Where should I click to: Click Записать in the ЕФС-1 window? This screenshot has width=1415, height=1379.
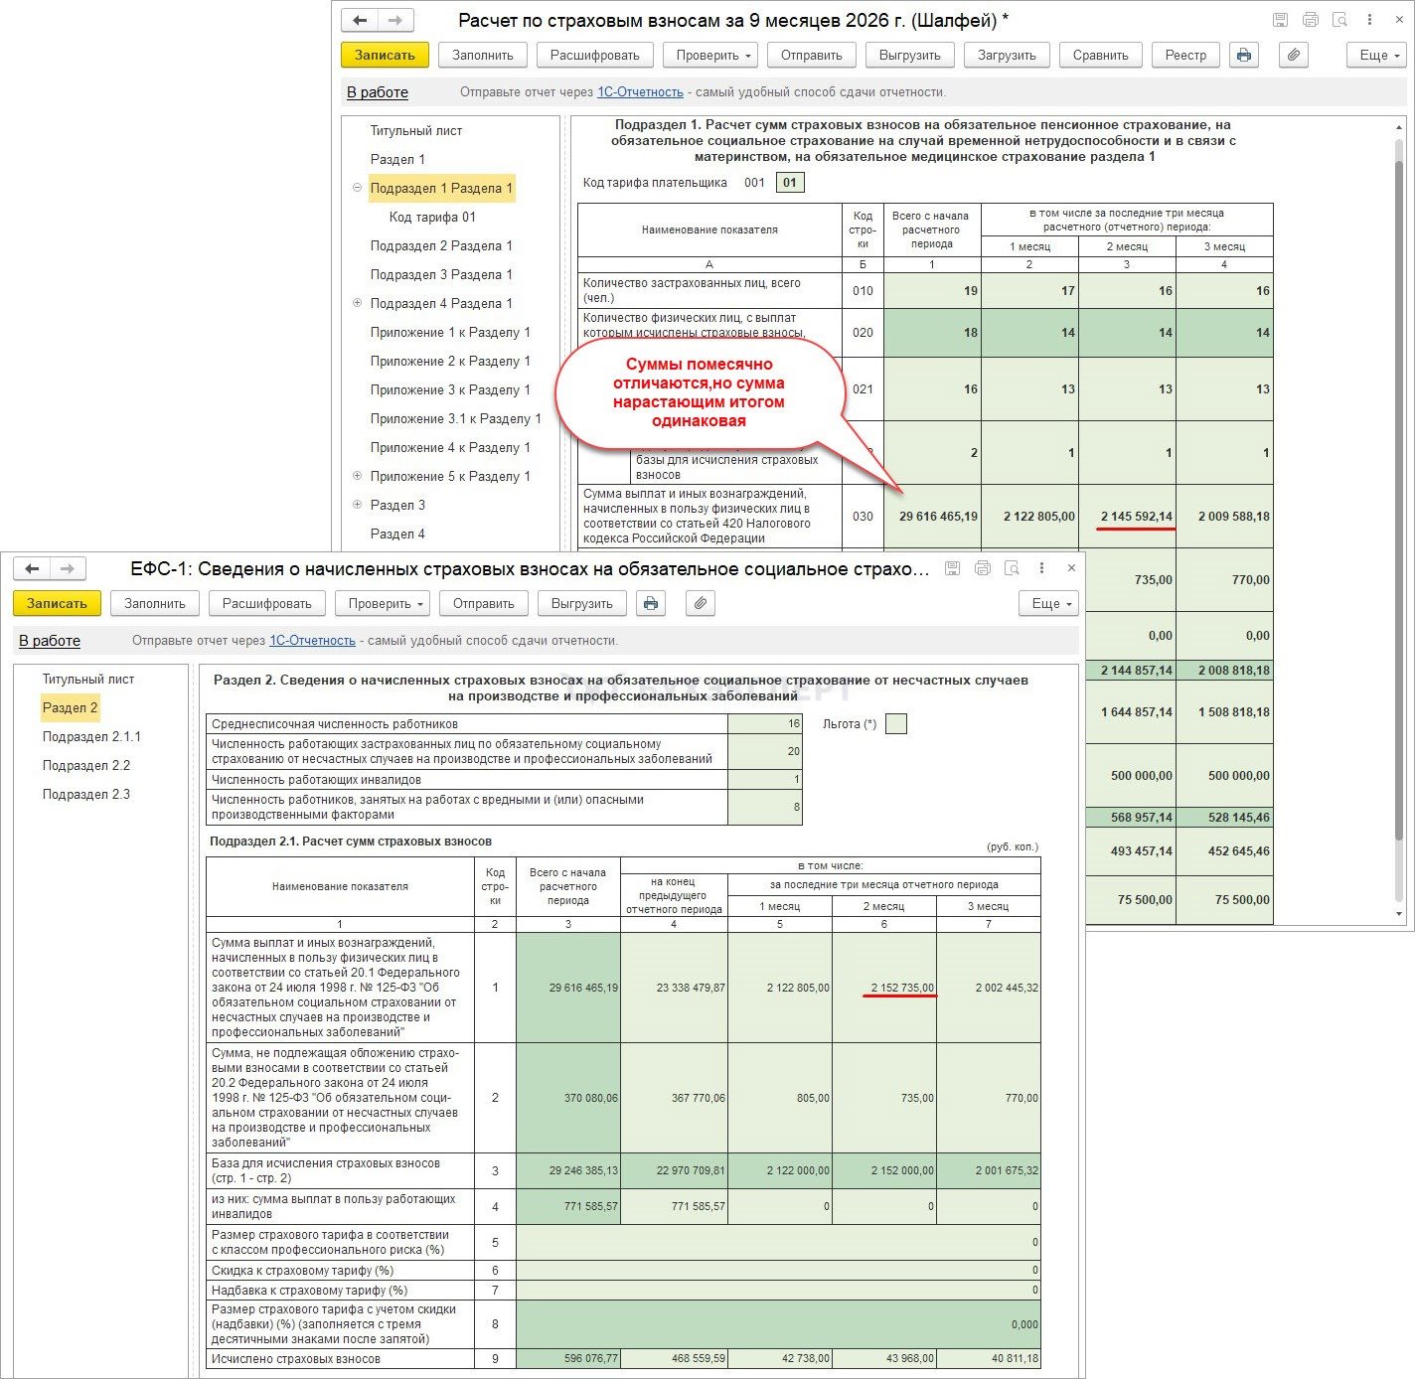[x=57, y=603]
